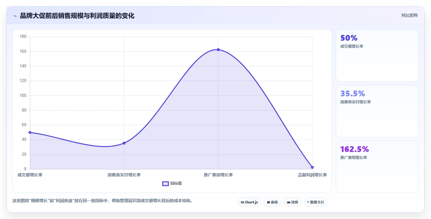Click the Chart.js tag icon
This screenshot has height=219, width=431.
pos(242,202)
